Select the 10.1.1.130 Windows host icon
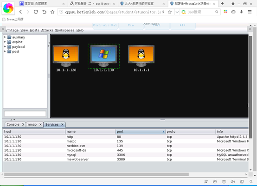Screen dimensions: 257x186 point(103,56)
